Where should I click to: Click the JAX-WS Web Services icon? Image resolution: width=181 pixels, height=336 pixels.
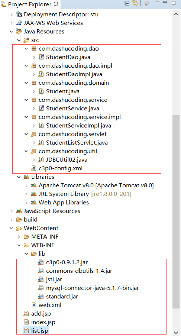pos(19,23)
